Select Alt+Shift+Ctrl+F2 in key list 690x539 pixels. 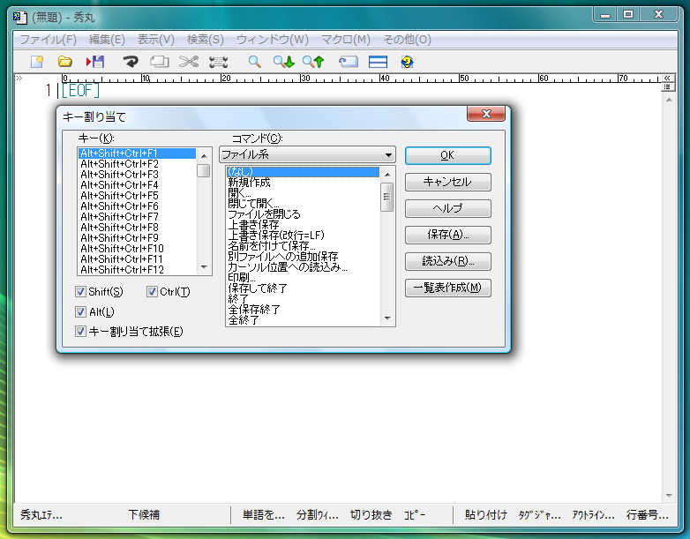click(x=137, y=164)
